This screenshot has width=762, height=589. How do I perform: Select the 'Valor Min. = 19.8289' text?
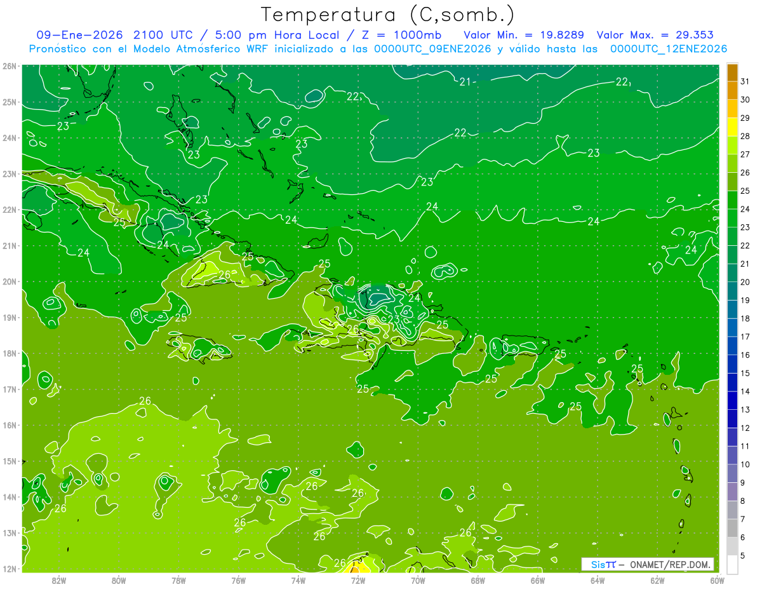(x=524, y=34)
